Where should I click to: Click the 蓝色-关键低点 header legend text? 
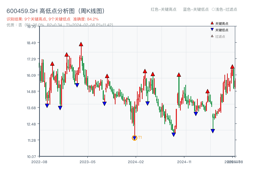196,9
